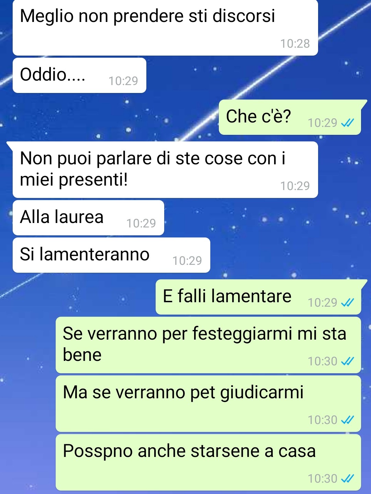Image resolution: width=371 pixels, height=494 pixels.
Task: Tap the read ticks on 'Se verranno per festeggiarmi'
Action: pyautogui.click(x=347, y=361)
